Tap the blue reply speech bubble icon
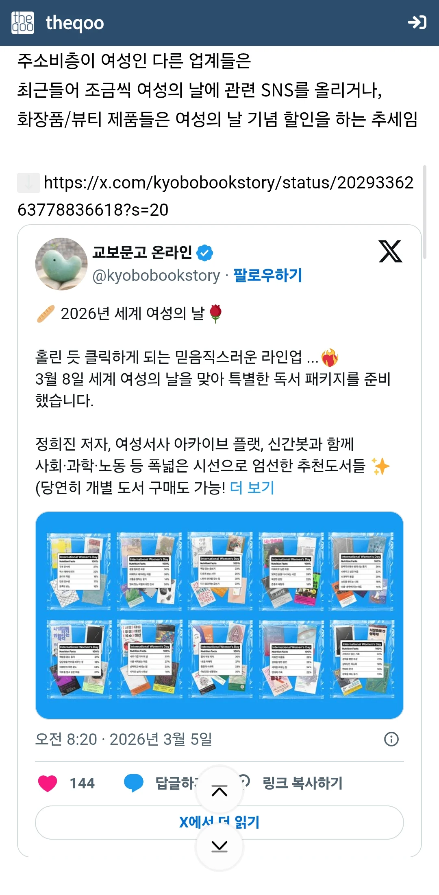This screenshot has height=895, width=439. (x=134, y=783)
